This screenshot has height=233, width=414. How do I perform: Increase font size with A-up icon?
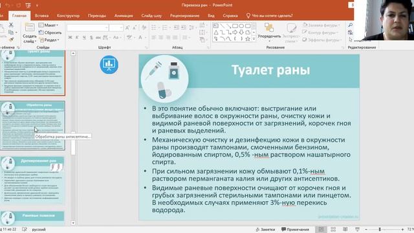127,28
